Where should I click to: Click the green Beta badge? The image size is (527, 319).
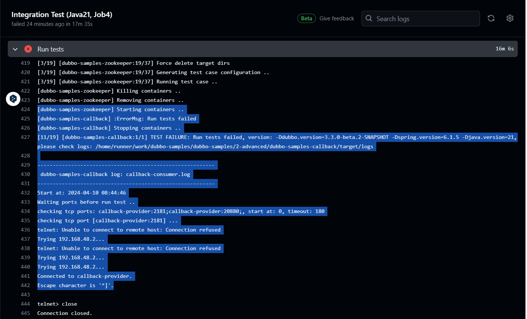306,19
